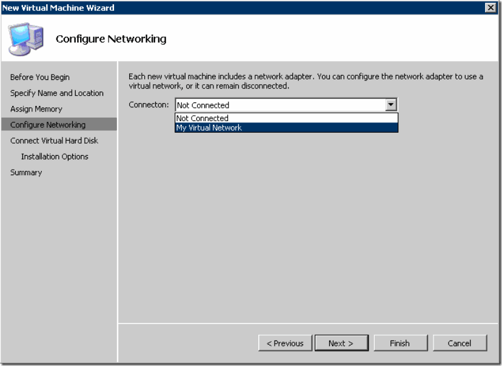Click the Finish button
The width and height of the screenshot is (502, 366).
[400, 343]
